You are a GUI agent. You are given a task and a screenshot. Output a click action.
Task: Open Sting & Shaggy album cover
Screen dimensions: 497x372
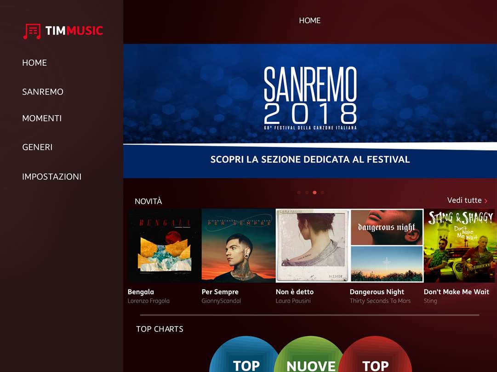pyautogui.click(x=459, y=245)
